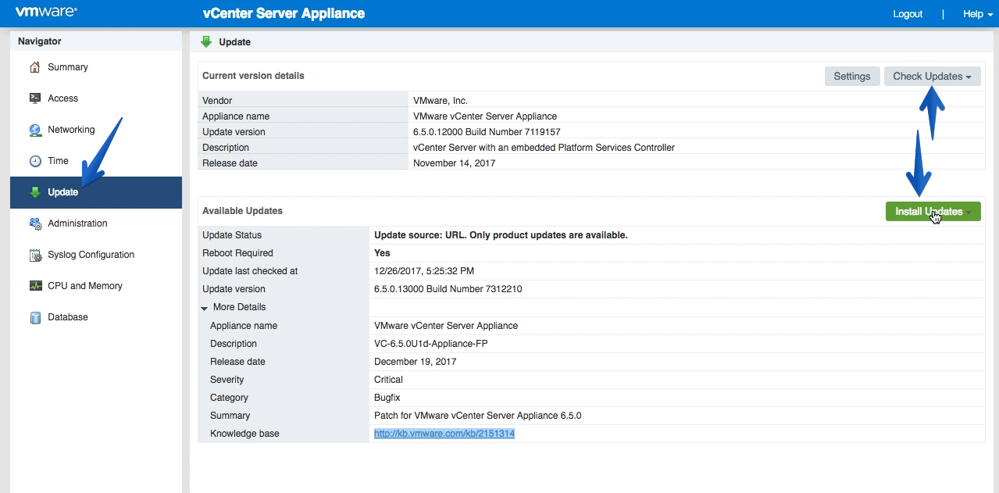Click the Current version details heading
999x493 pixels.
click(x=253, y=76)
